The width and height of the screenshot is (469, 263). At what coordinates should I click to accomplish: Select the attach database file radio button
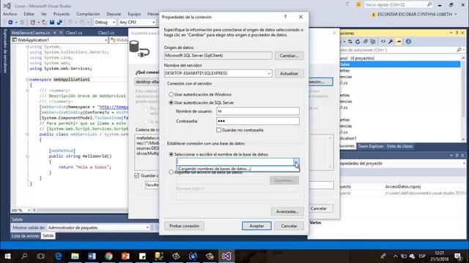point(171,172)
